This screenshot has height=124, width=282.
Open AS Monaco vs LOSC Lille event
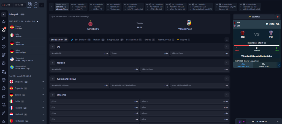[154, 7]
